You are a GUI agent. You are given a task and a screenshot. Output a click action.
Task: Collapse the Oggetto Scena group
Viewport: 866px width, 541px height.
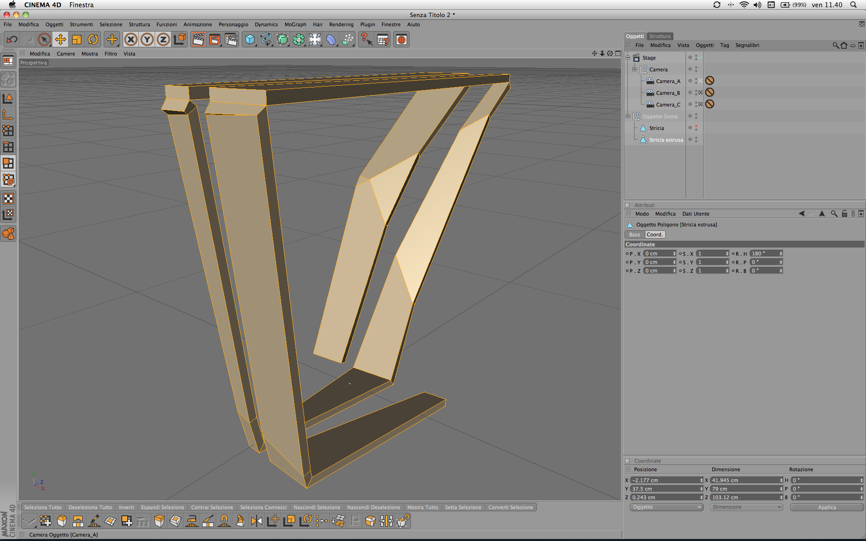[627, 116]
